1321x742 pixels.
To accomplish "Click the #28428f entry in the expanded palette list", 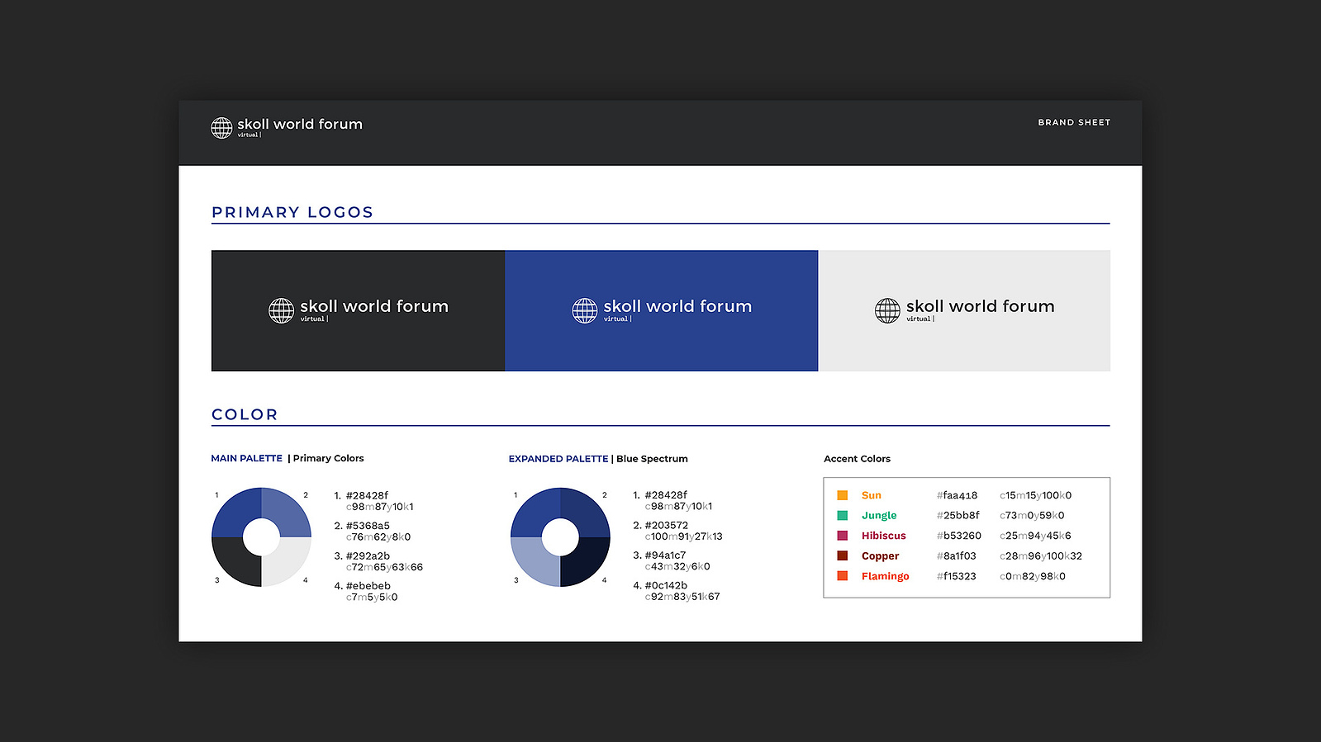I will tap(666, 495).
